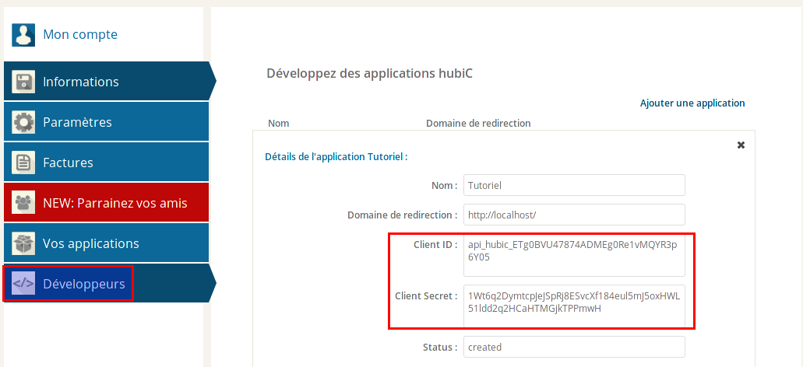The width and height of the screenshot is (803, 367).
Task: Click the gear icon beside Paramètres
Action: (23, 122)
